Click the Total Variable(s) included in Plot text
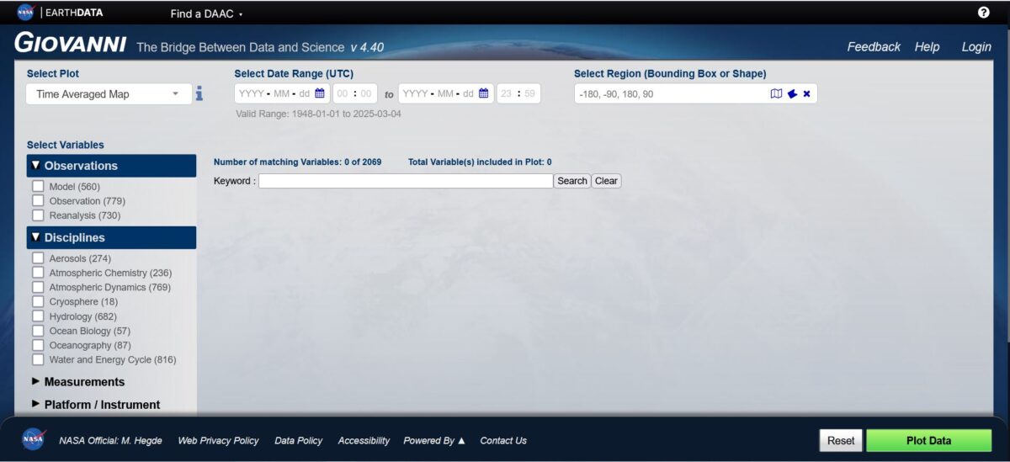 point(480,162)
